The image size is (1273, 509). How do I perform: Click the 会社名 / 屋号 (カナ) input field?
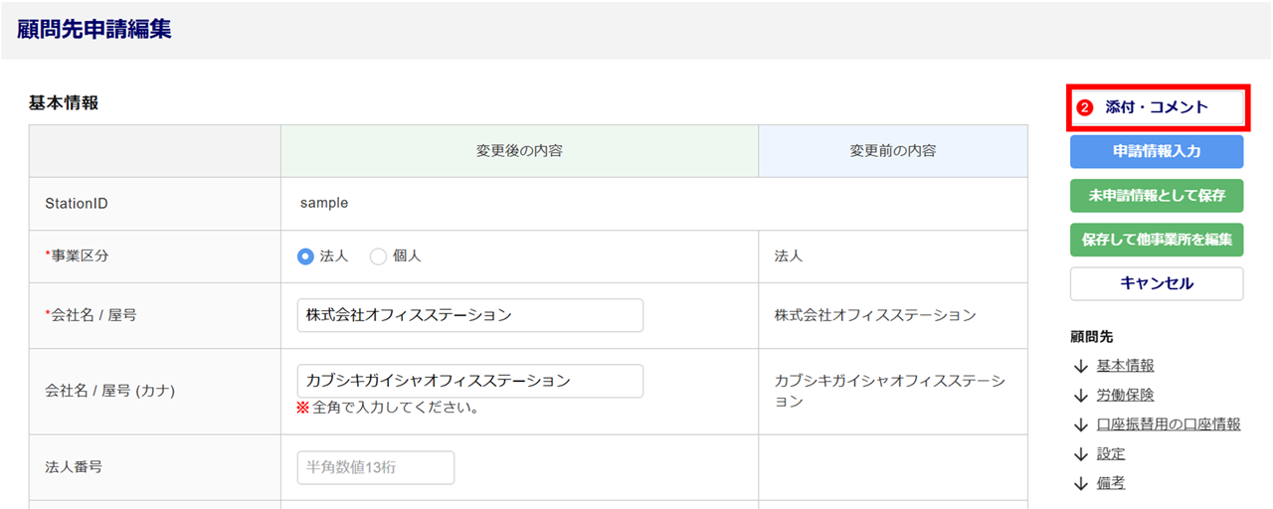(469, 381)
